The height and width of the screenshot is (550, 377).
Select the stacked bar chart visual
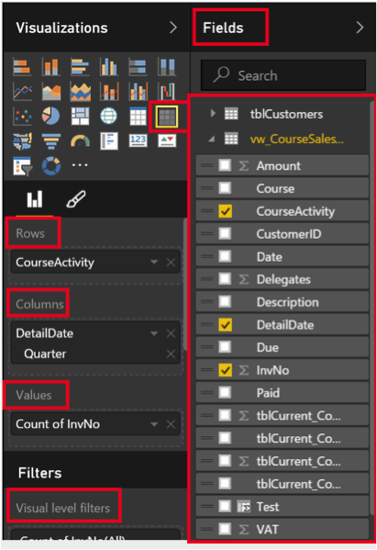click(x=22, y=67)
